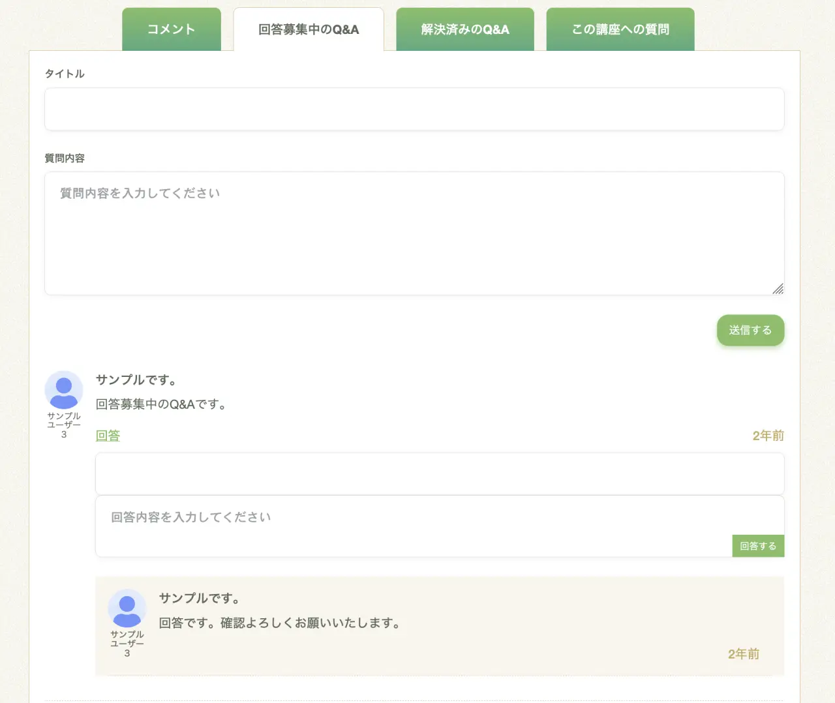Click the question text 回答募集中のQ&Aです。
Screen dimensions: 835x703
pyautogui.click(x=163, y=404)
